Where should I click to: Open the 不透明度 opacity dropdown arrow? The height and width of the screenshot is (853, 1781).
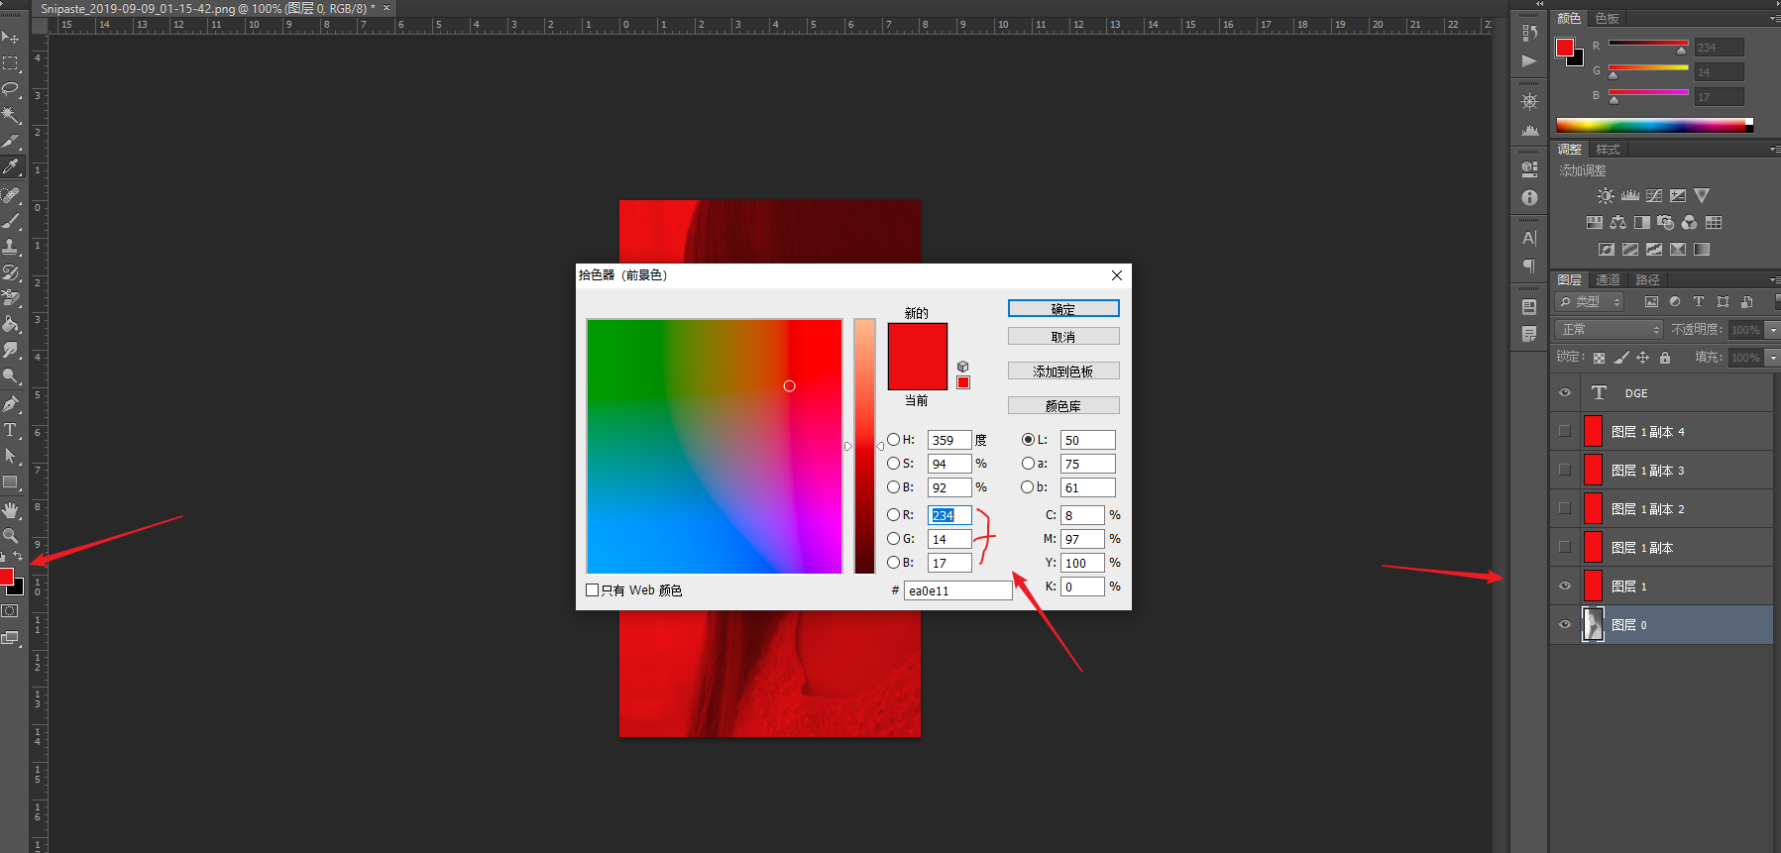tap(1773, 330)
